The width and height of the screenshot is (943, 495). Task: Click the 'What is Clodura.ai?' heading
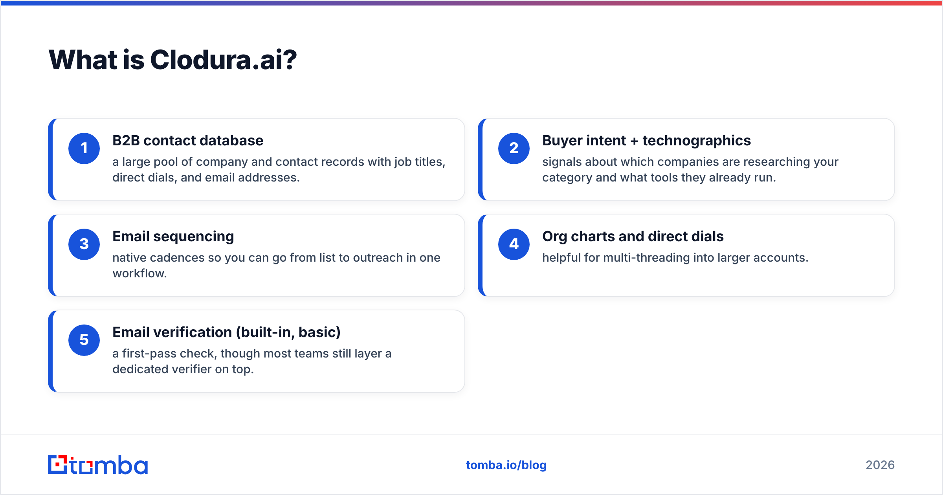[x=173, y=60]
